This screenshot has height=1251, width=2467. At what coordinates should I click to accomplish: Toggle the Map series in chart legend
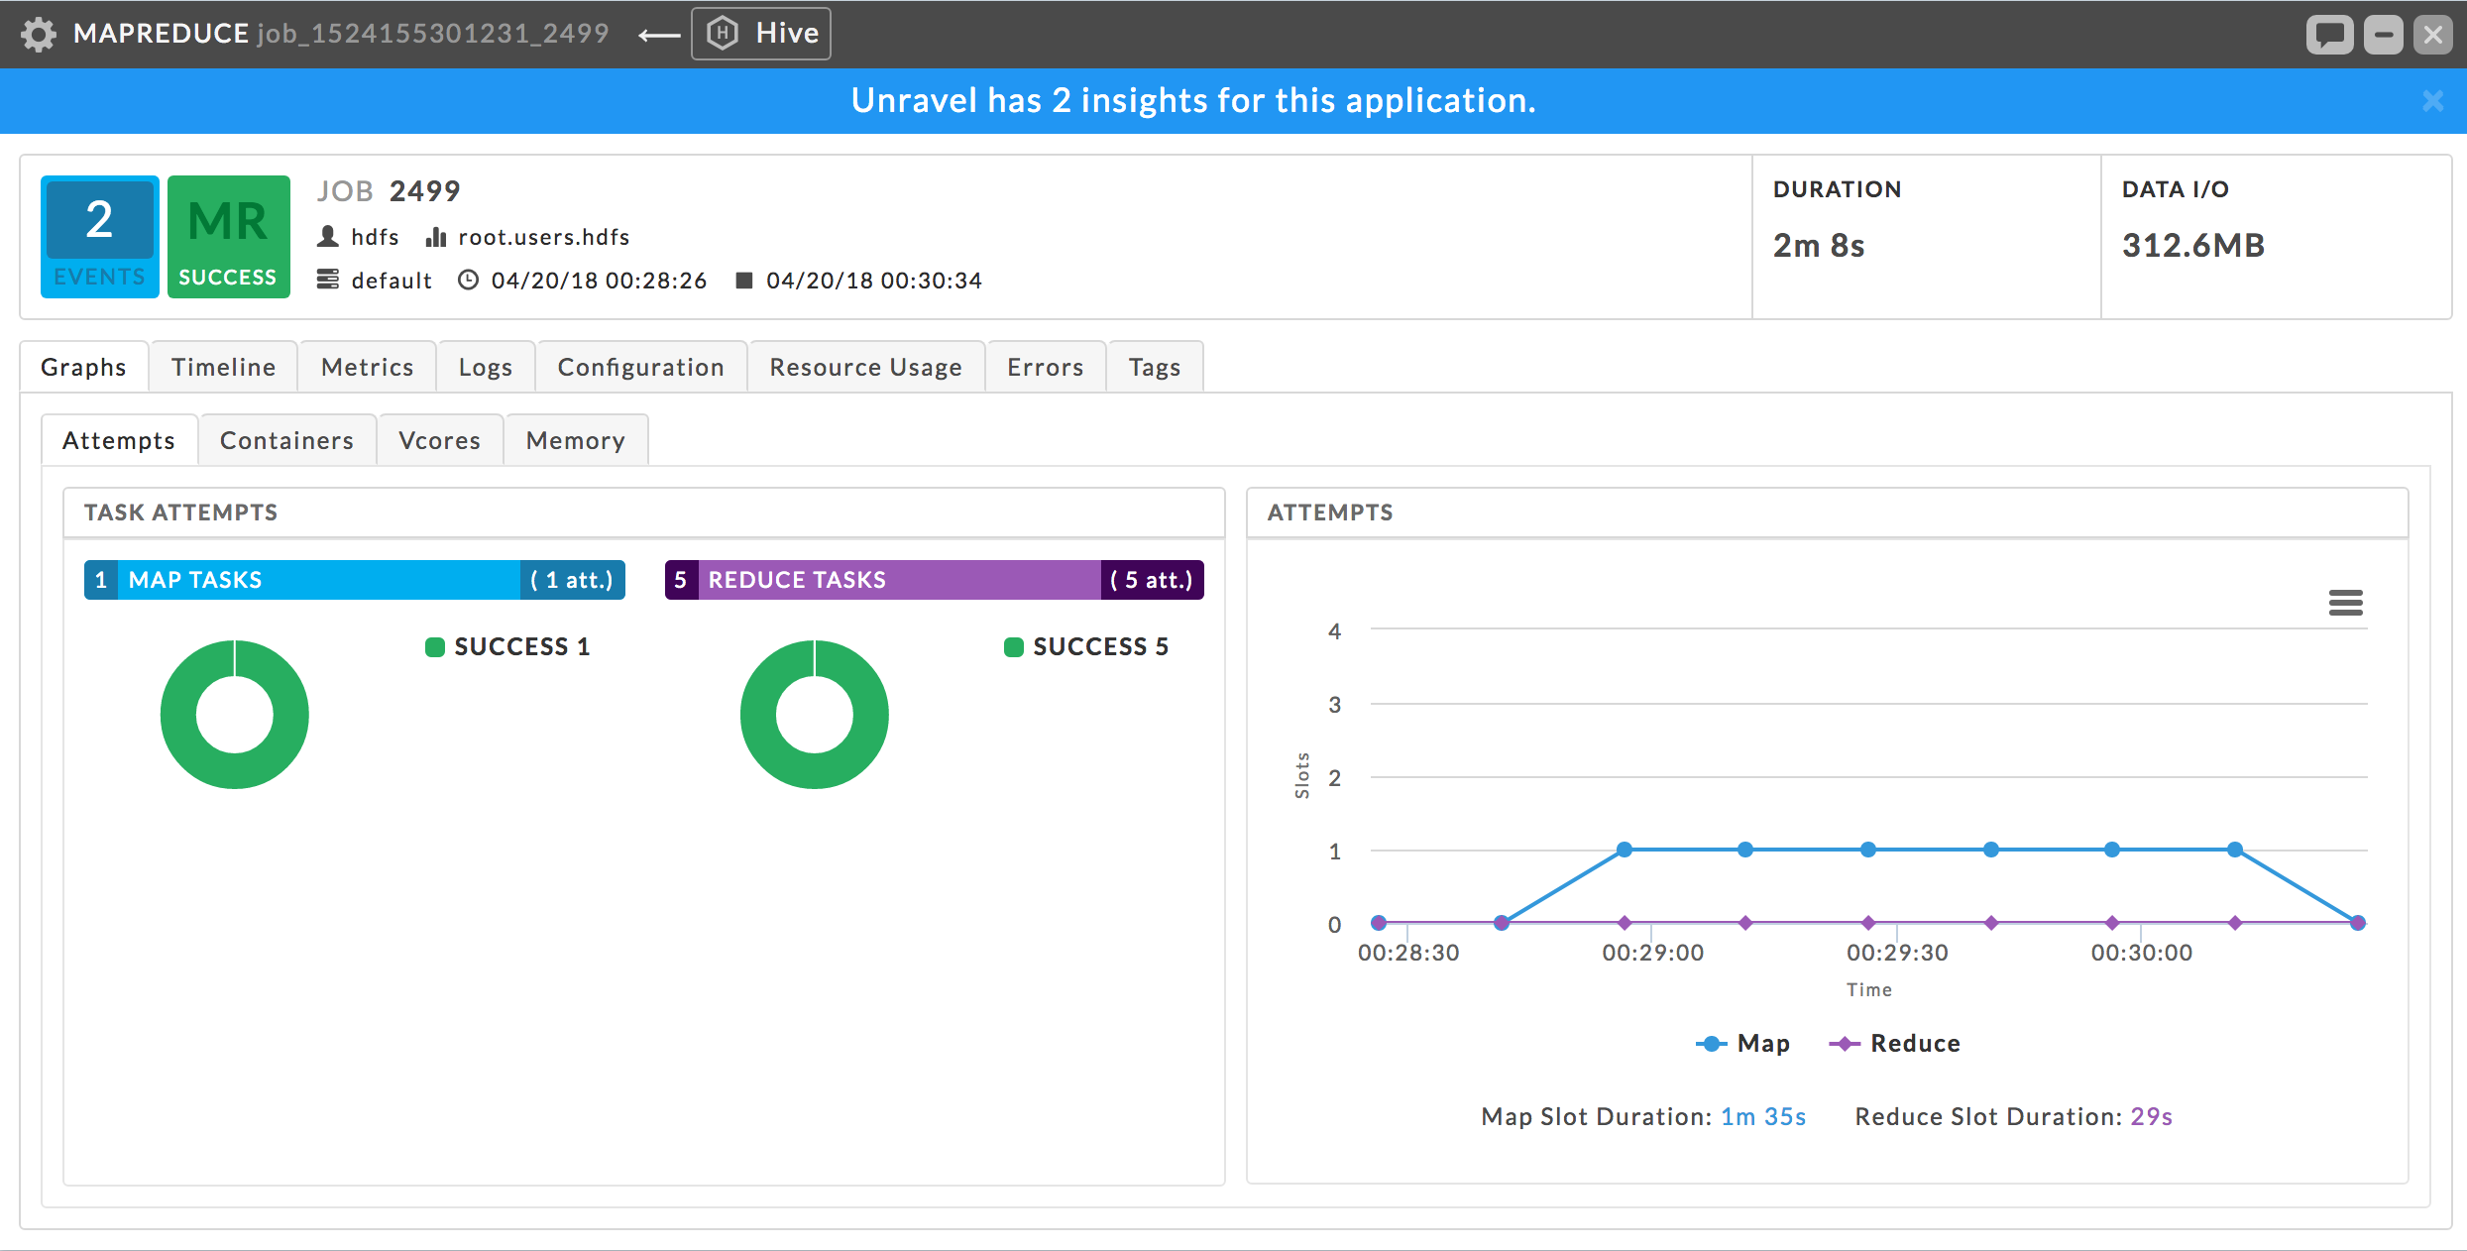[1743, 1043]
